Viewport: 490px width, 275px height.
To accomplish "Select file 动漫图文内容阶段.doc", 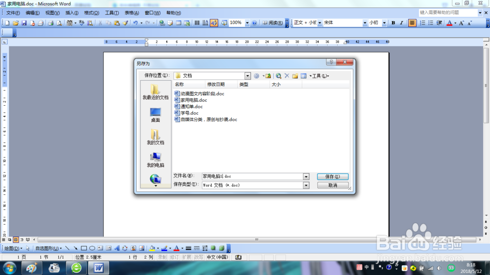I will 199,93.
